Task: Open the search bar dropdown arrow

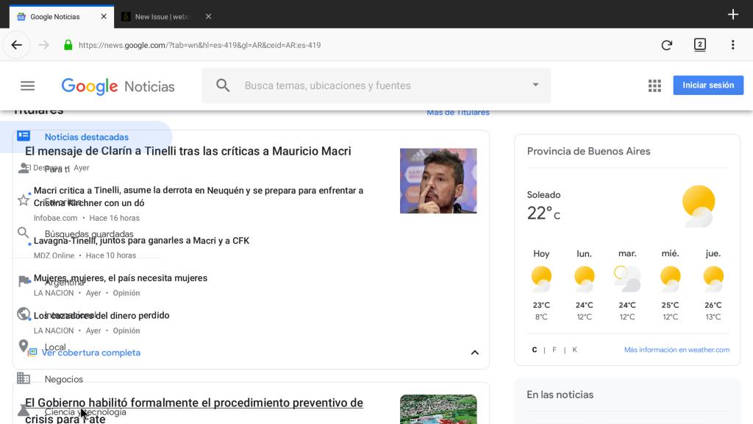Action: pyautogui.click(x=535, y=85)
